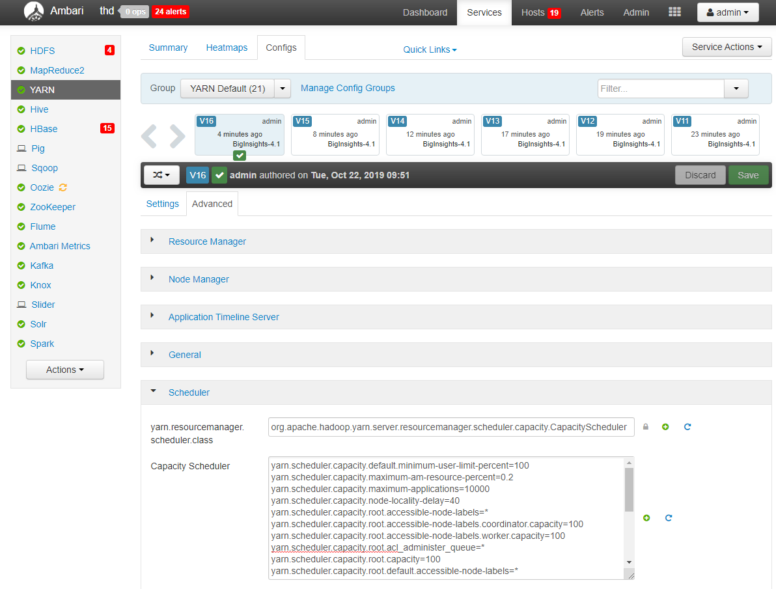Click the scheduler.class value input field
The height and width of the screenshot is (589, 776).
click(x=451, y=427)
